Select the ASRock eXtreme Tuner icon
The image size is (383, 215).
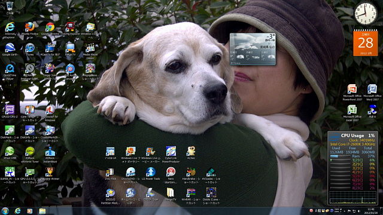[x=30, y=154]
